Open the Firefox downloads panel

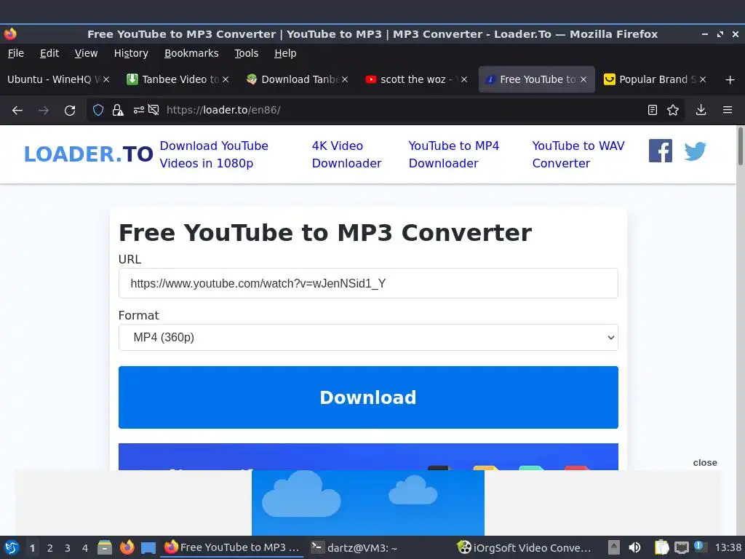pyautogui.click(x=701, y=111)
